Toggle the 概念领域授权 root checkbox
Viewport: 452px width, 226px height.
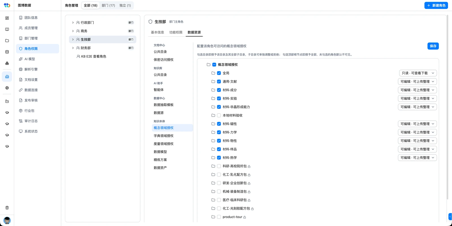[x=214, y=65]
